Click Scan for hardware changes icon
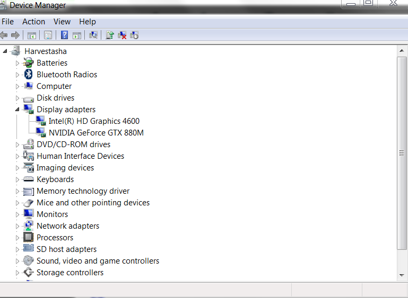Viewport: 408px width, 298px height. pyautogui.click(x=93, y=35)
